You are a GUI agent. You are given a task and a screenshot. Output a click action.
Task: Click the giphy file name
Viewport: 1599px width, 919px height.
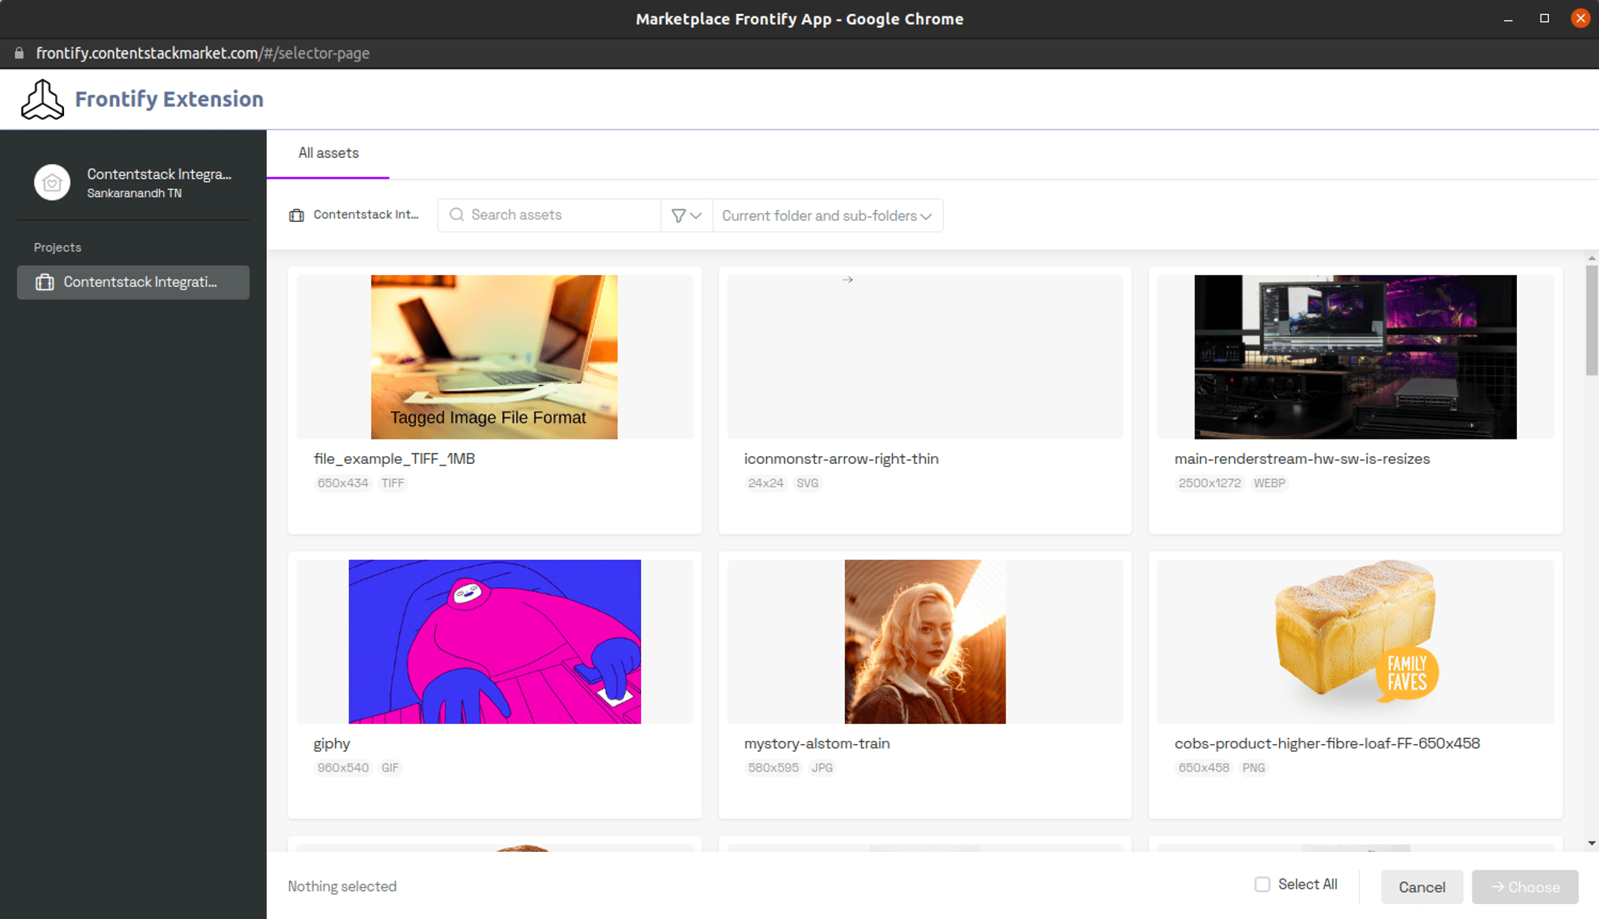tap(332, 744)
